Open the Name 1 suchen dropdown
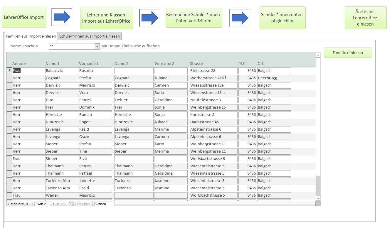Viewport: 392px width, 228px height. click(x=97, y=46)
